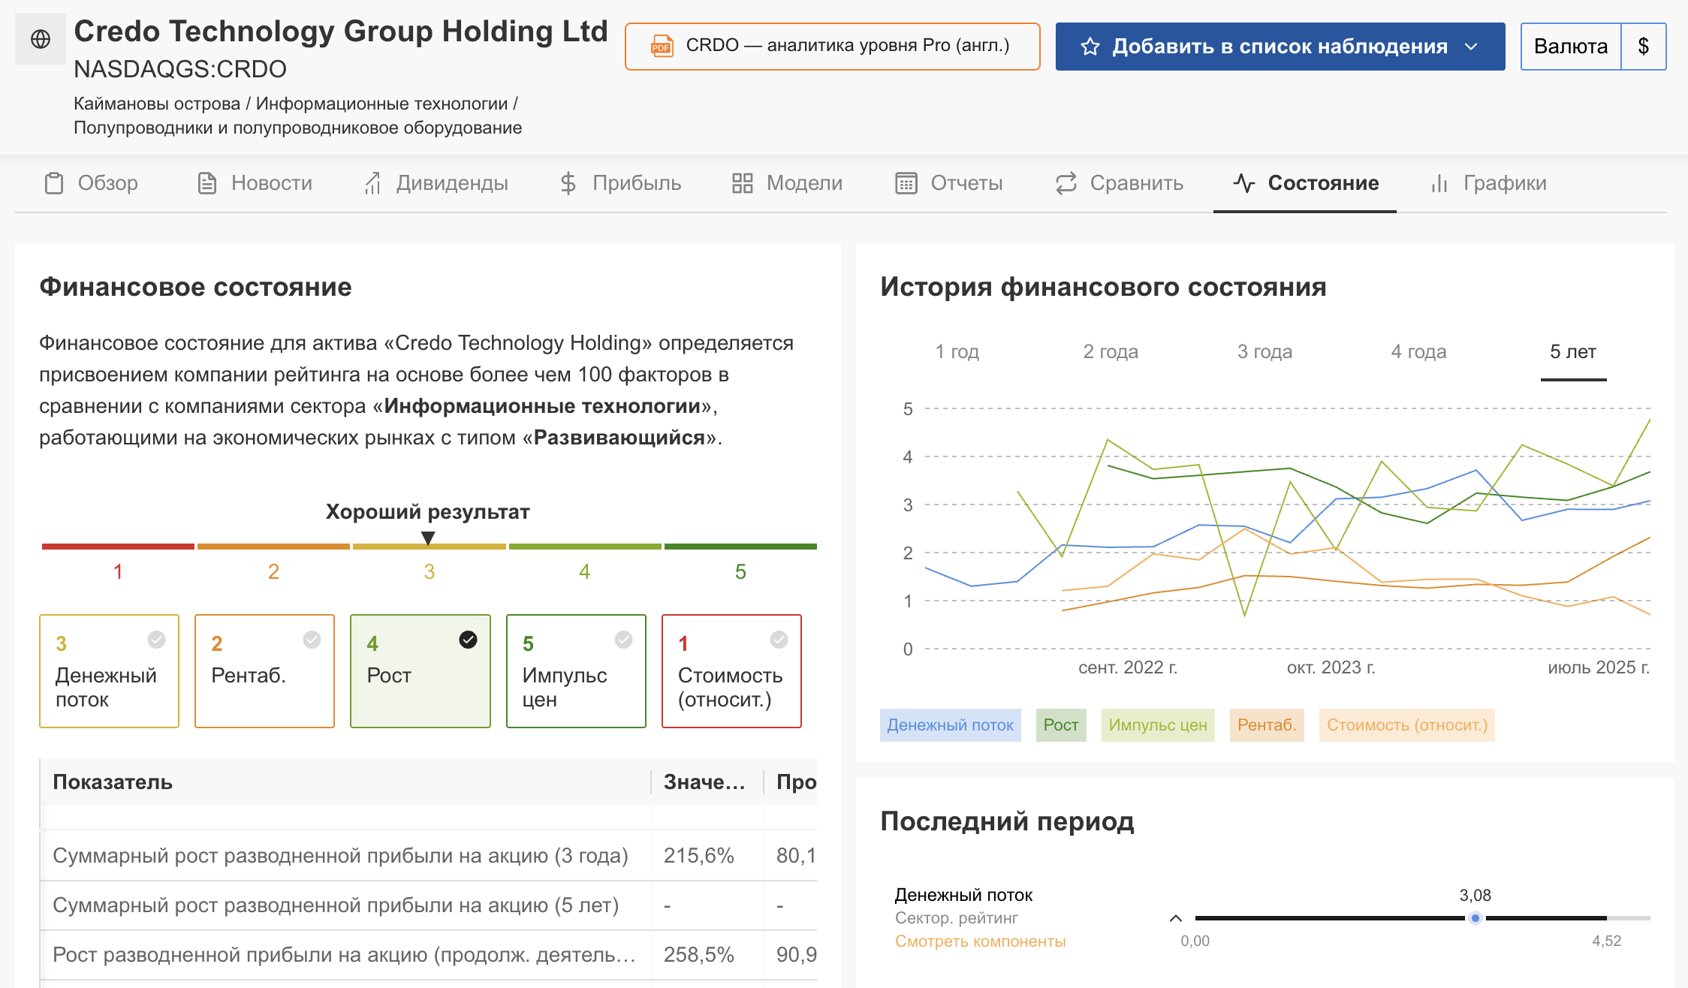Go to the Дивиденды tab
Screen dimensions: 1688x988
[436, 183]
